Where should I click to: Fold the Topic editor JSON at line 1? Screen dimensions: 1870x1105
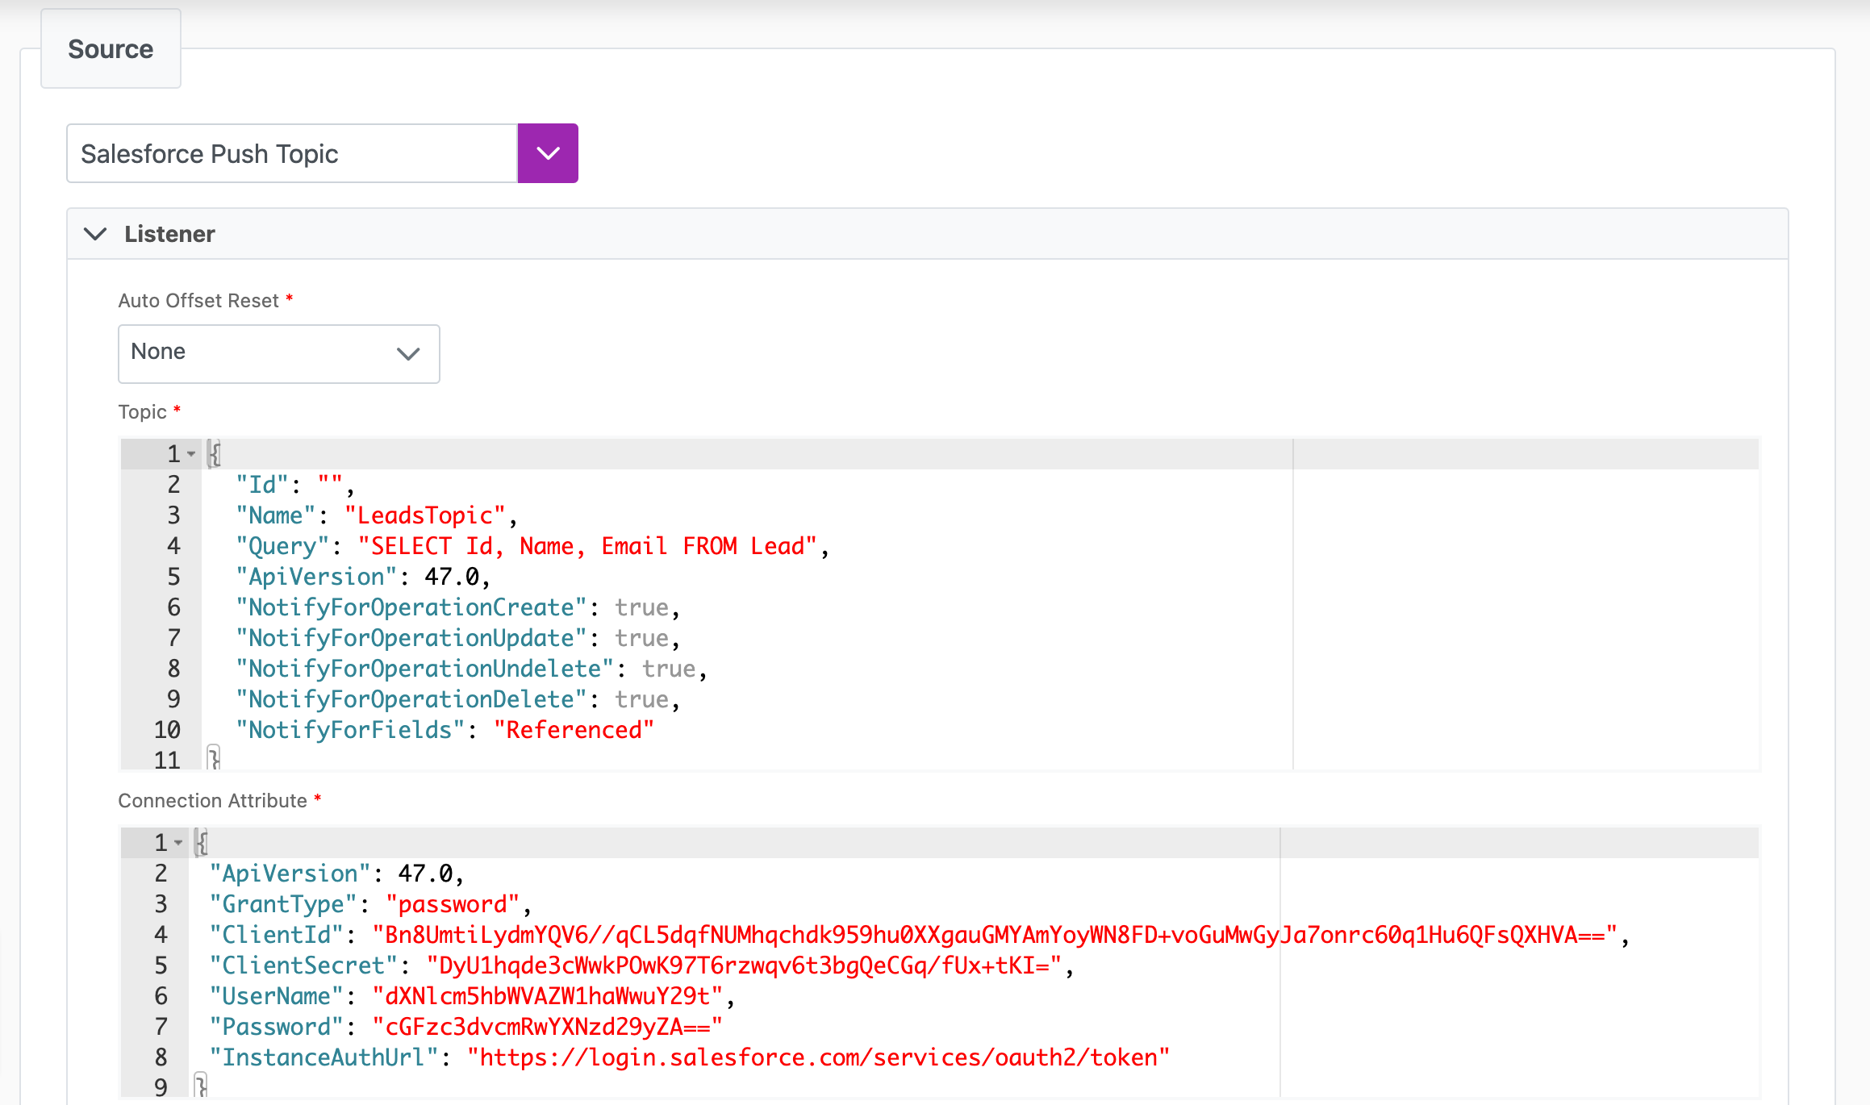coord(191,454)
